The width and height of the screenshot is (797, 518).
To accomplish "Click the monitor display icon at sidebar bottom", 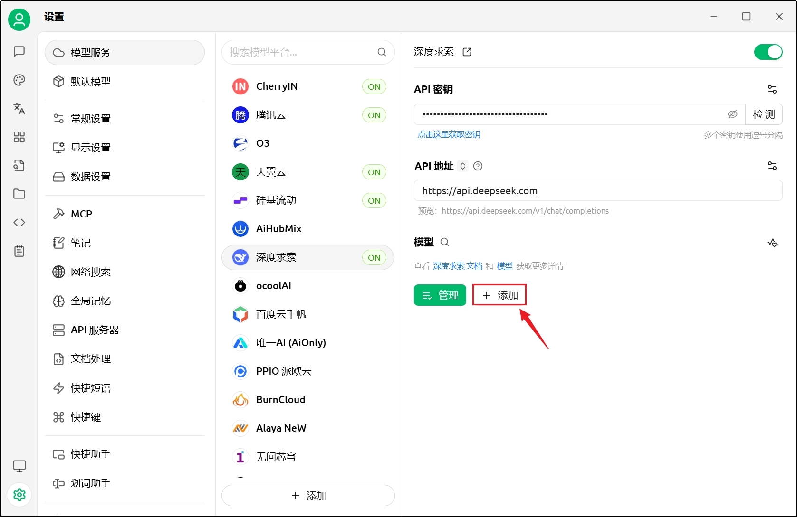I will pos(19,466).
